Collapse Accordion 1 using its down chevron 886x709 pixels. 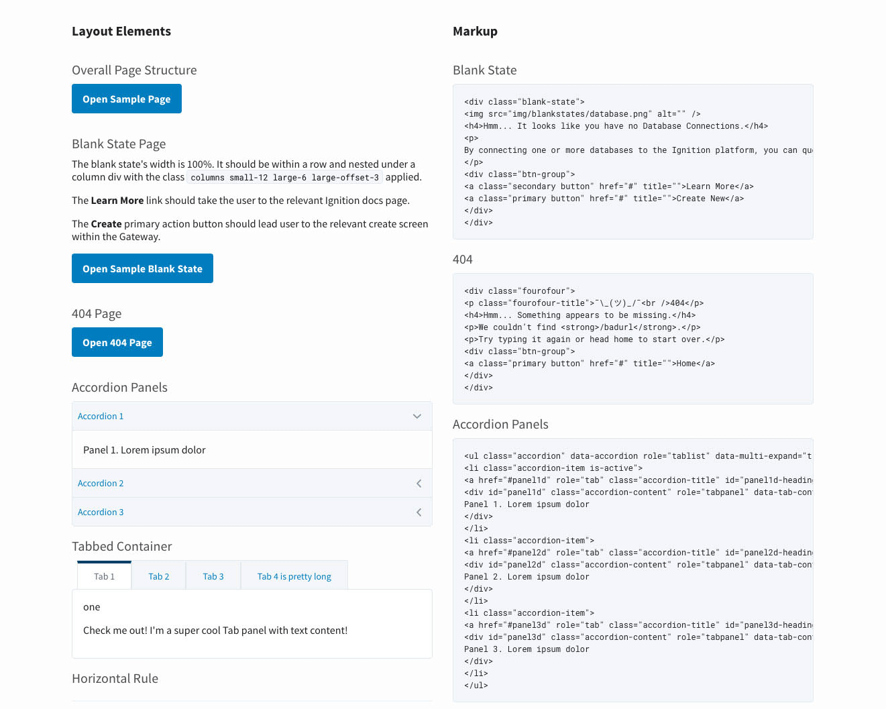click(417, 417)
